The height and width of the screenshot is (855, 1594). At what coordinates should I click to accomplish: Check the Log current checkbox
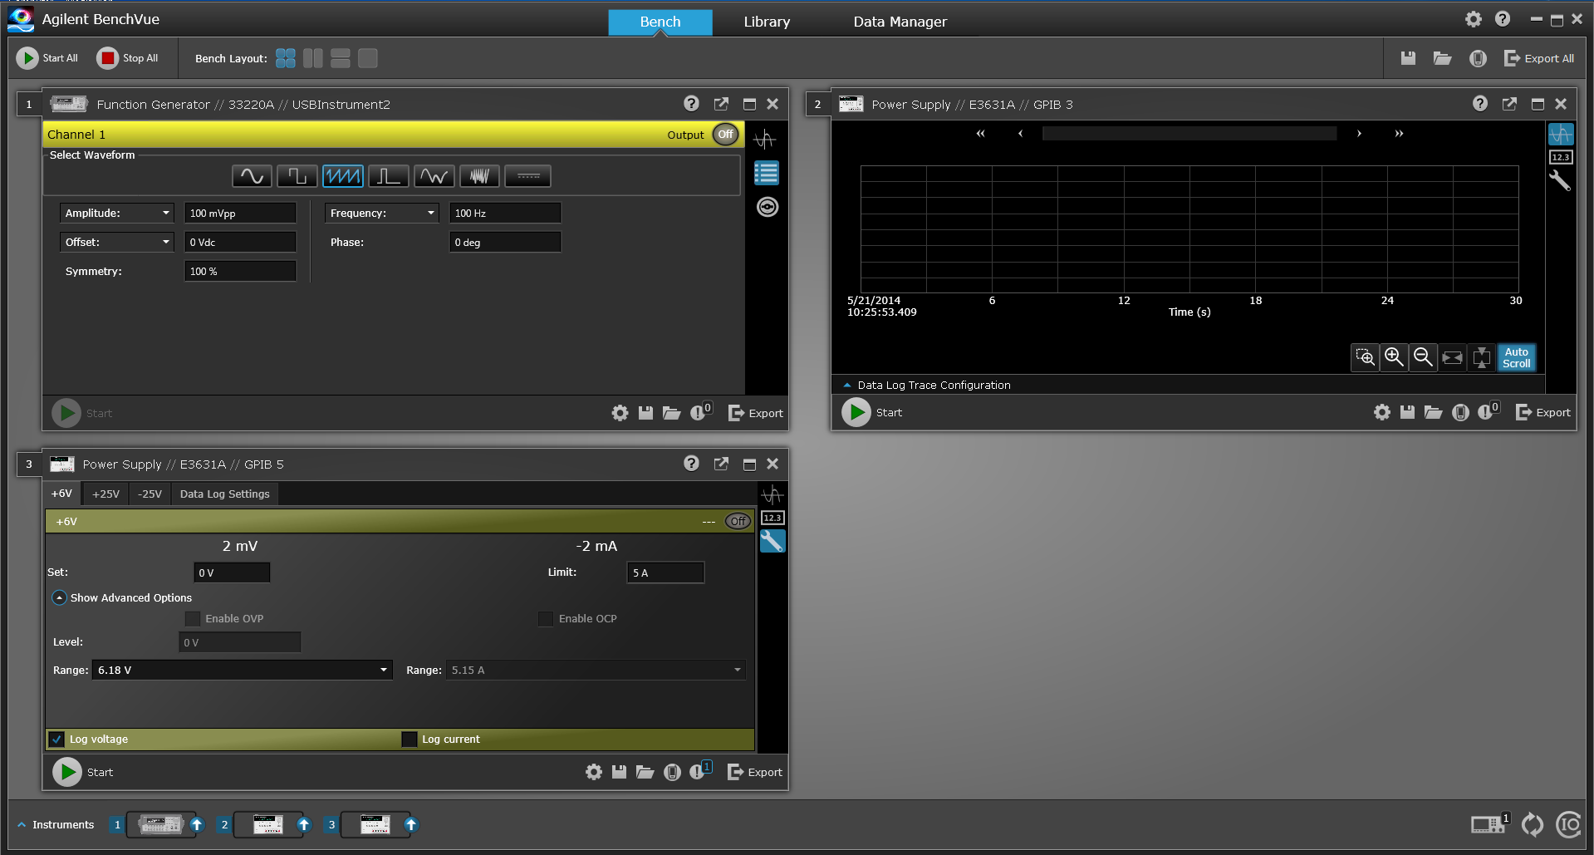coord(410,739)
